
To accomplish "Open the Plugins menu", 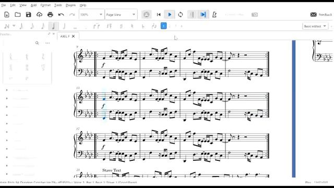I will click(70, 5).
